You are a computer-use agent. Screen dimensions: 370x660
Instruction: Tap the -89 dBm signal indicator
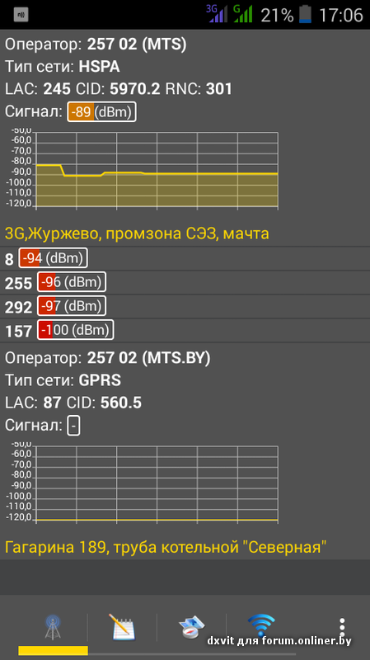click(x=101, y=112)
